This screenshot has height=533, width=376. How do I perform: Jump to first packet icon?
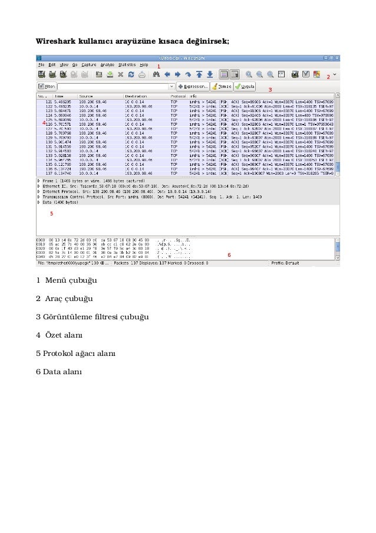[x=199, y=74]
